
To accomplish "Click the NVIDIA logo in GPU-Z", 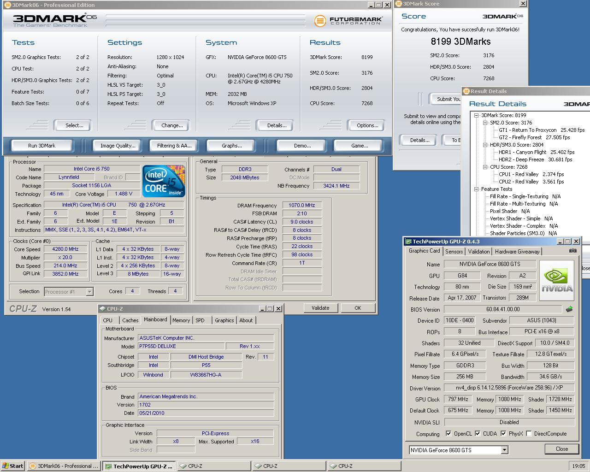I will tap(557, 280).
